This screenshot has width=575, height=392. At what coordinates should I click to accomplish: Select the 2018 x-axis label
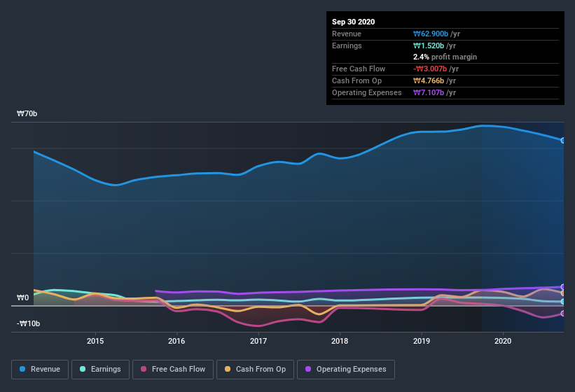coord(340,341)
